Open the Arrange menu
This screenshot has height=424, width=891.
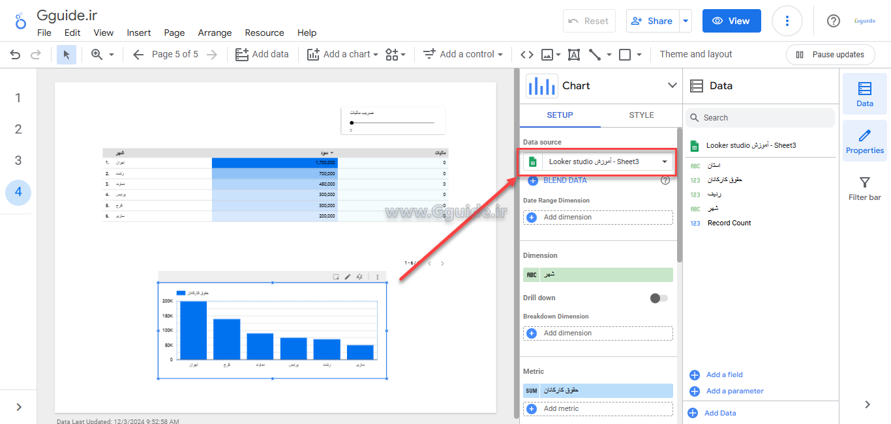(x=215, y=33)
